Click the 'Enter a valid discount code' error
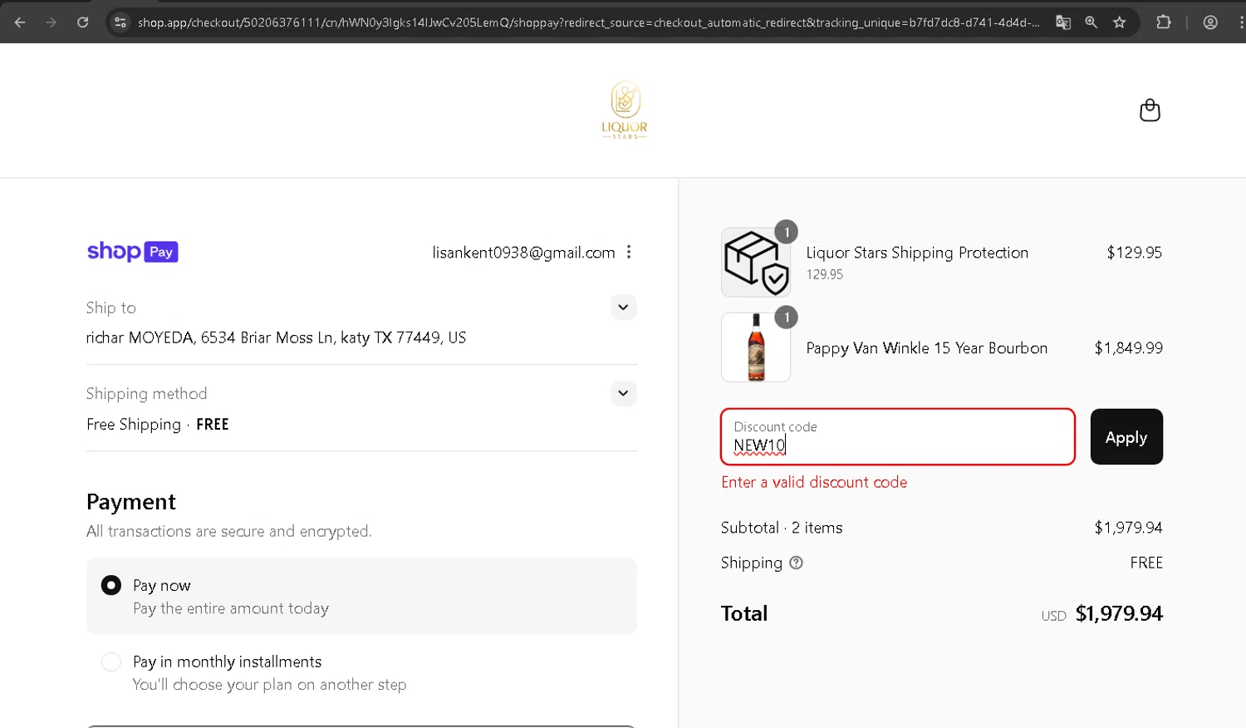 click(814, 482)
